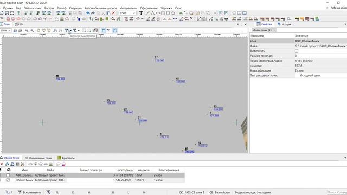347x195 pixels.
Task: Select the Text tool icon
Action: coord(141,13)
